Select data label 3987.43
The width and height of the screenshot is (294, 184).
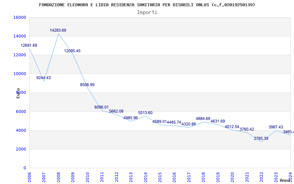[276, 127]
